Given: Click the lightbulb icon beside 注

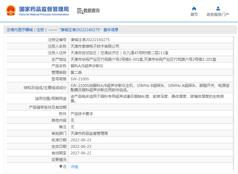Looking at the screenshot, I should tap(60, 167).
